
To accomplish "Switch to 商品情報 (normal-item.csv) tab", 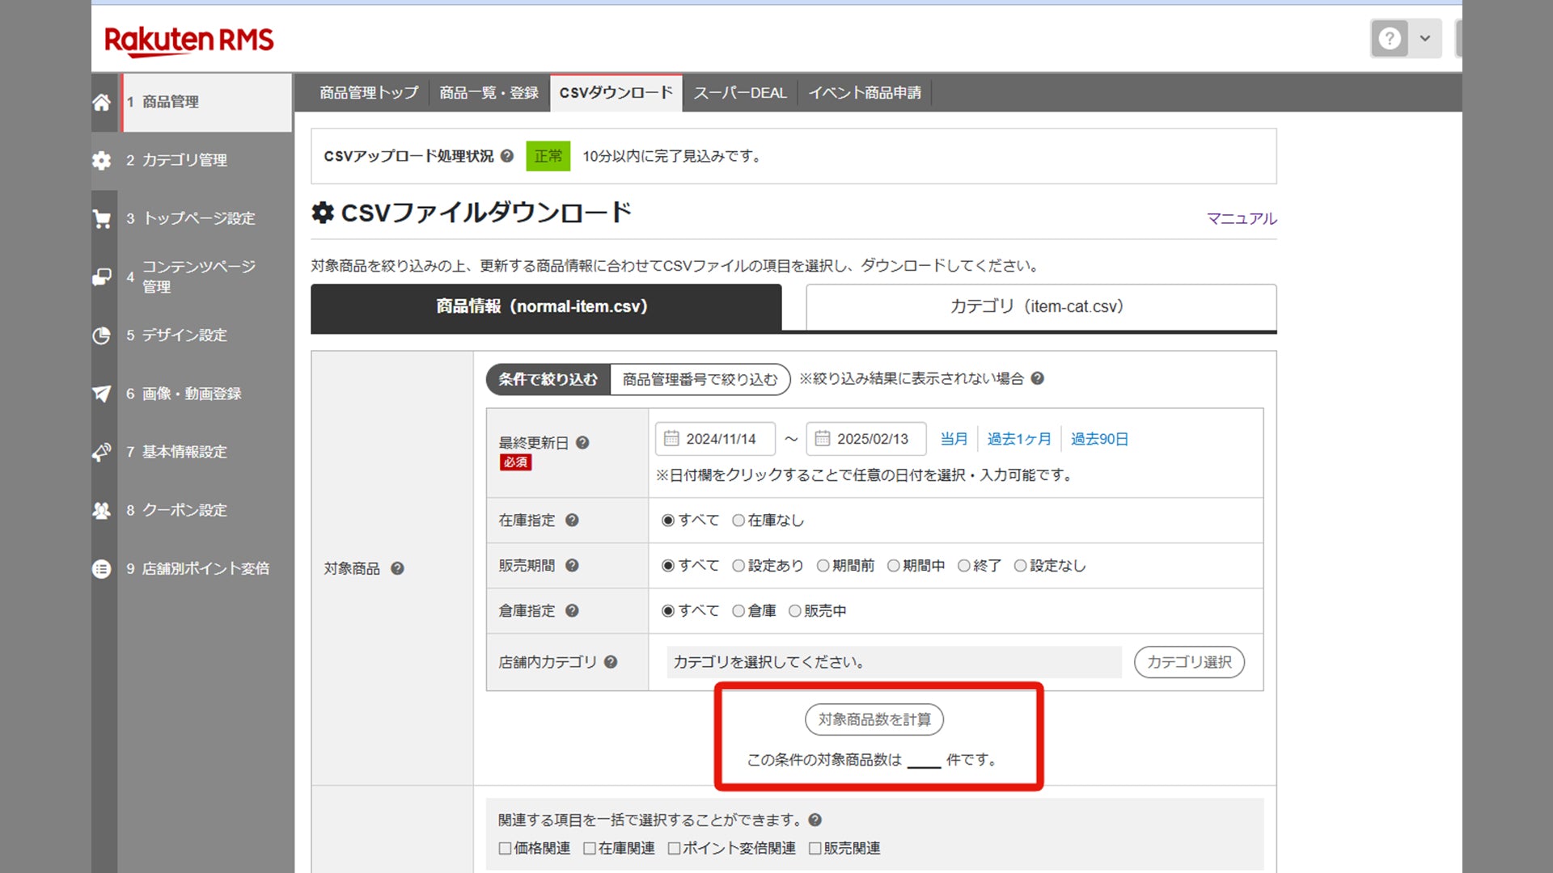I will 546,306.
